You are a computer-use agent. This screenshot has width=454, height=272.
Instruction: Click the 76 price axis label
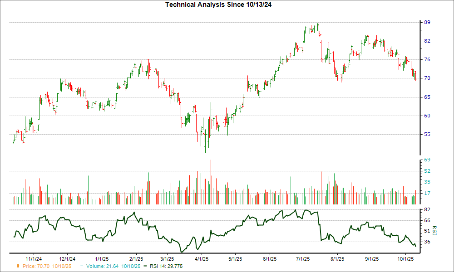pyautogui.click(x=427, y=59)
